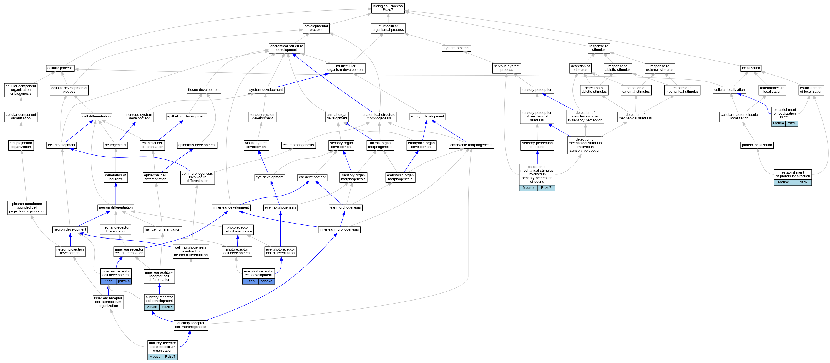The width and height of the screenshot is (830, 363).
Task: Select the 'epithelium development' node
Action: pos(186,116)
